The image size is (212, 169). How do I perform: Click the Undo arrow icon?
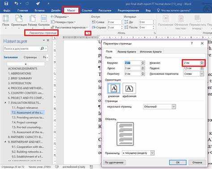17,4
